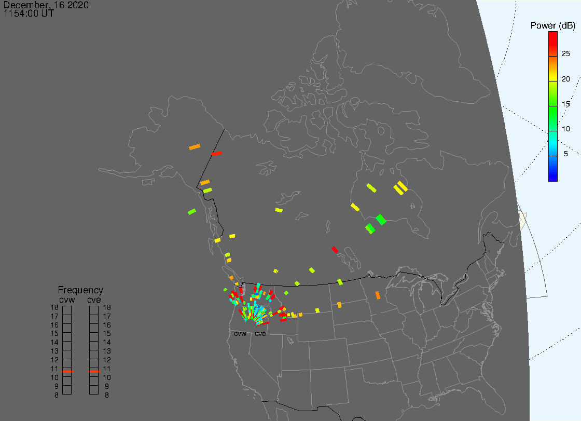
Task: Click the red frequency marker in cve column
Action: pos(94,371)
